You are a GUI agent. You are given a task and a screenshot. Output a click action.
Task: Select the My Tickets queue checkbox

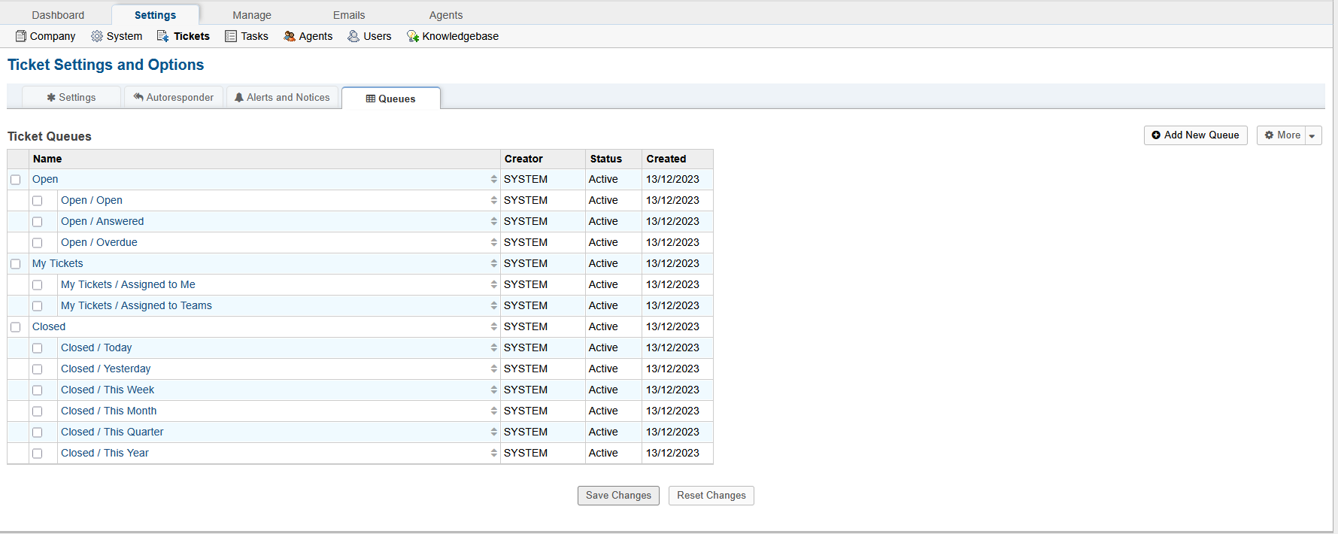coord(16,264)
